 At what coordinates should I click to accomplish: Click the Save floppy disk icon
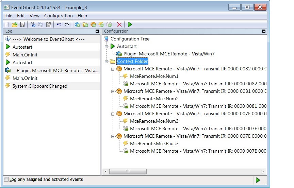[22, 24]
